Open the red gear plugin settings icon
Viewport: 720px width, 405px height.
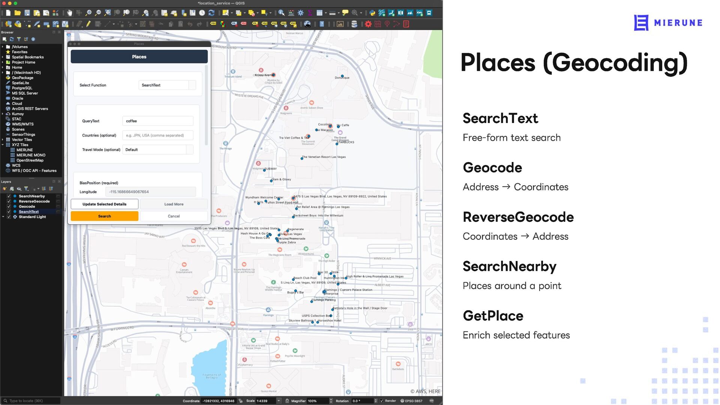click(x=368, y=24)
